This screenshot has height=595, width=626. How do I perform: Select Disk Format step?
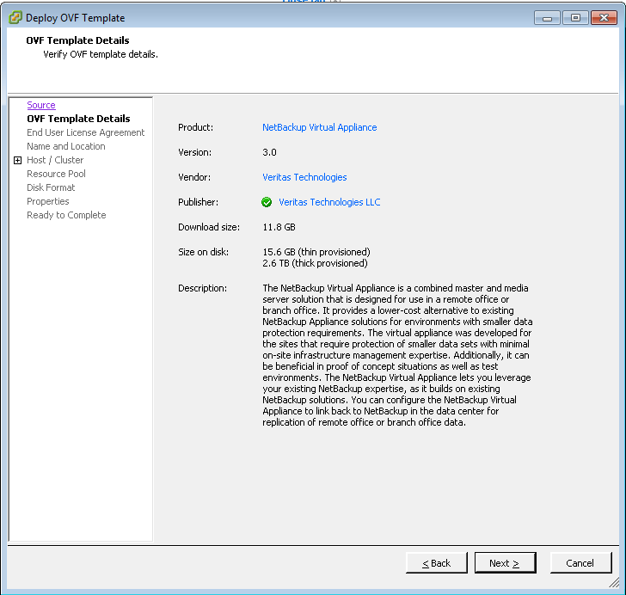(x=51, y=187)
